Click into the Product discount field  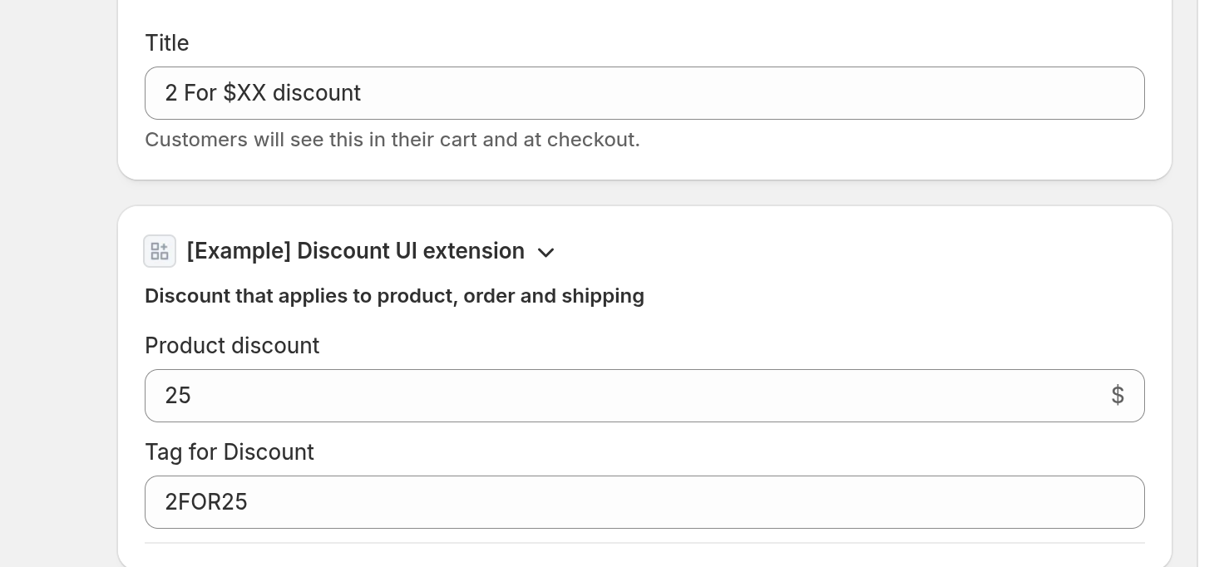click(x=644, y=396)
